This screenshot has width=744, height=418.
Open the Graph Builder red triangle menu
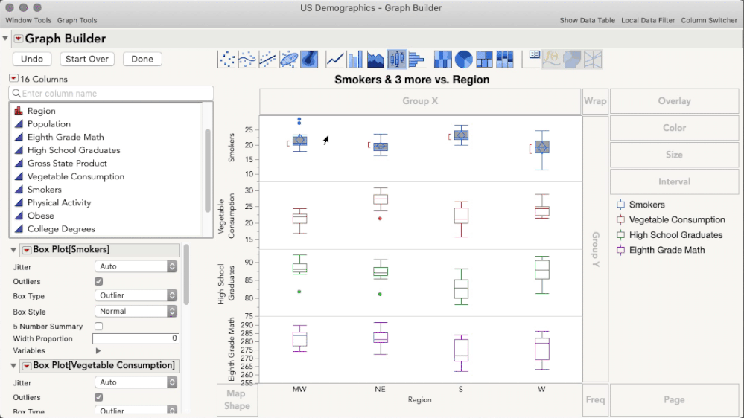[x=18, y=39]
